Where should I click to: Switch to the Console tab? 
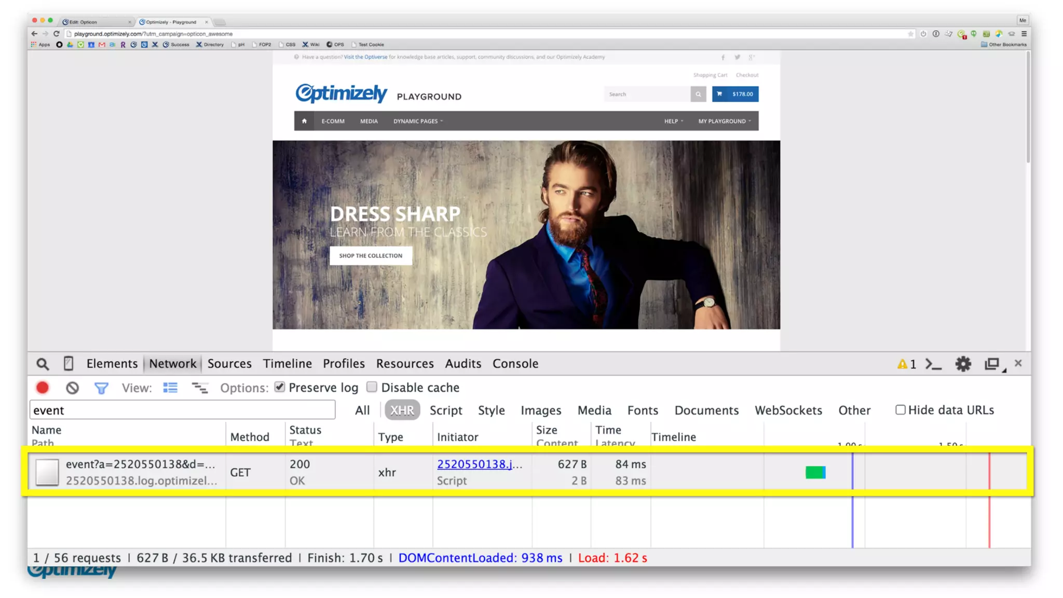515,364
